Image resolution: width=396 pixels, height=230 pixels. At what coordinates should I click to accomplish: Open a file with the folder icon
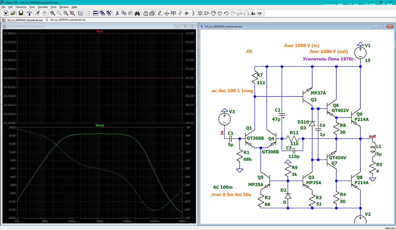13,13
